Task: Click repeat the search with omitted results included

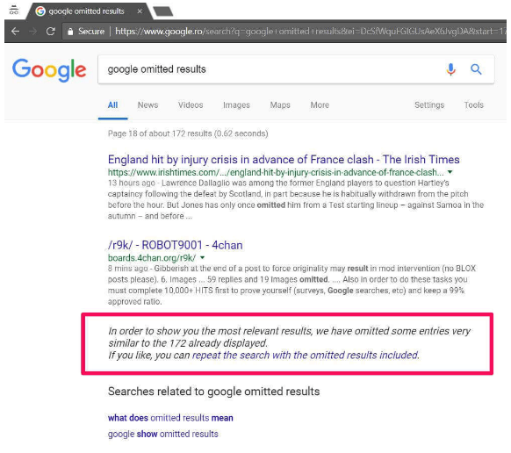Action: (x=306, y=355)
